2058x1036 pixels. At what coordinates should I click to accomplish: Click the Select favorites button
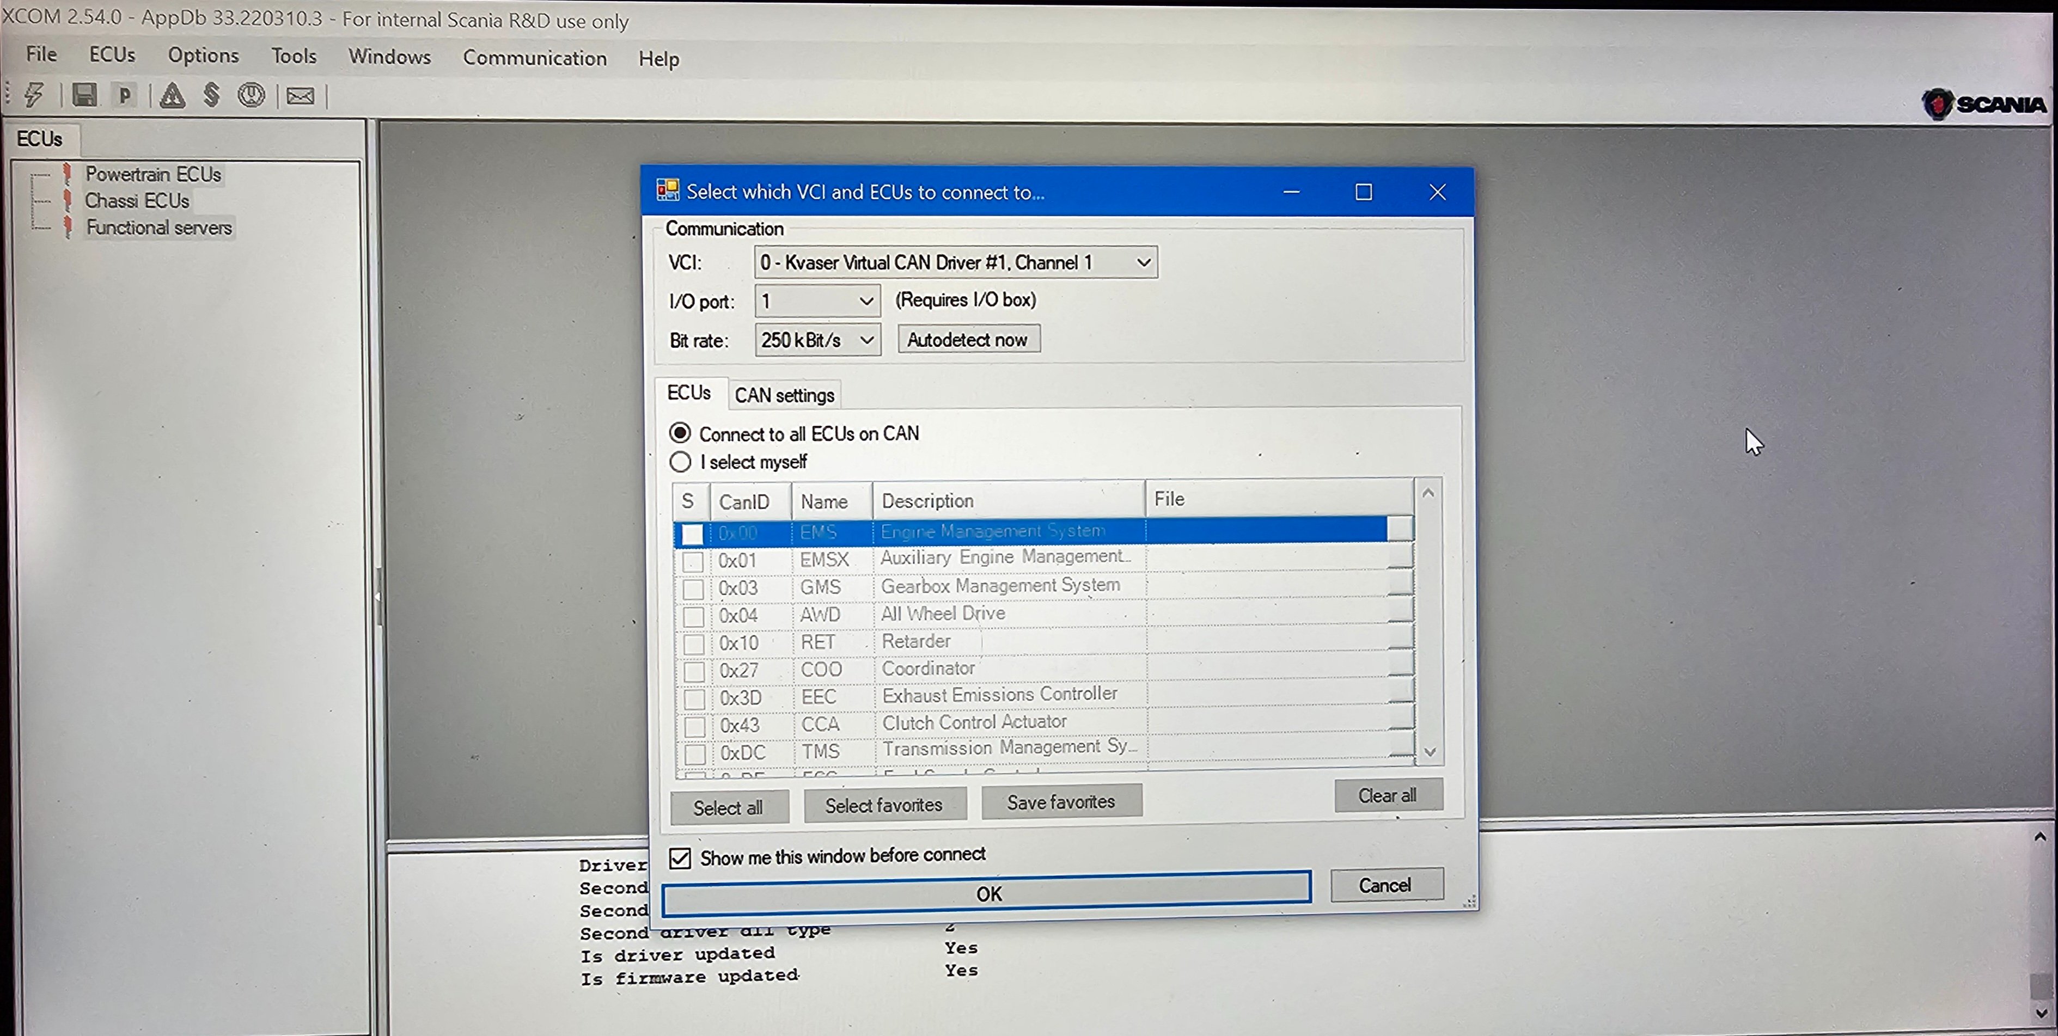coord(884,805)
